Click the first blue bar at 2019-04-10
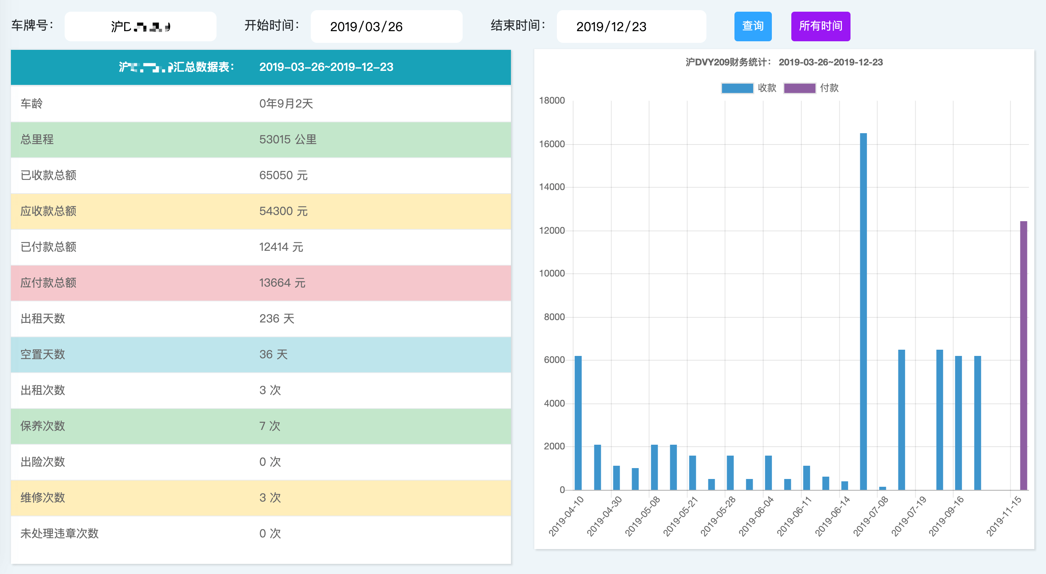1046x574 pixels. (x=578, y=423)
